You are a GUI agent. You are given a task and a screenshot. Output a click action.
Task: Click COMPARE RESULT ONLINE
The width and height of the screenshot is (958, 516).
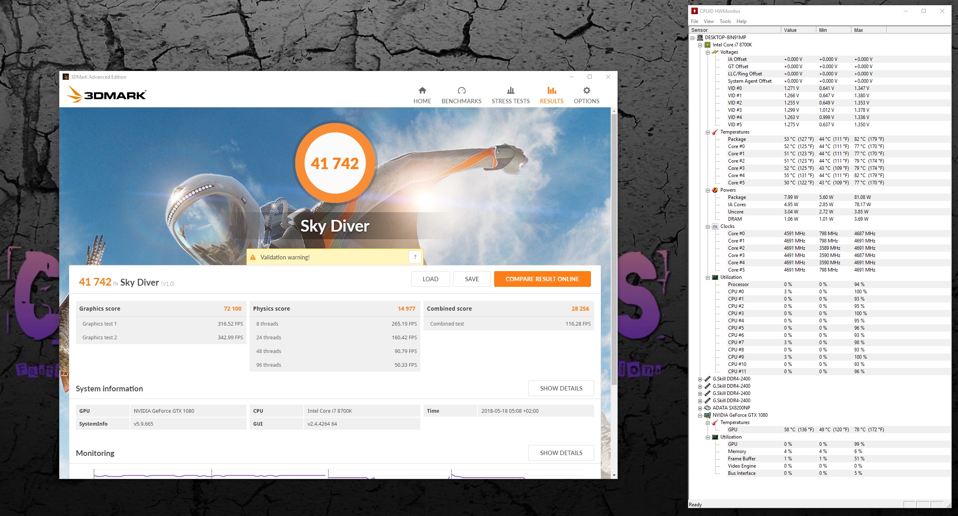(x=542, y=279)
